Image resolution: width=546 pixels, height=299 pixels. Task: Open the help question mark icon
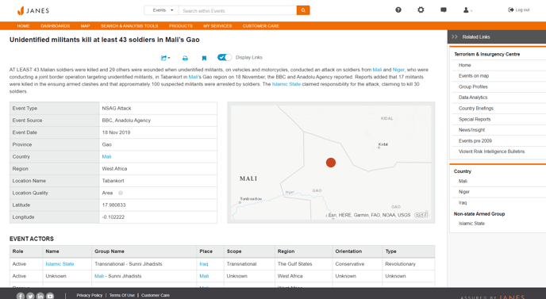398,10
